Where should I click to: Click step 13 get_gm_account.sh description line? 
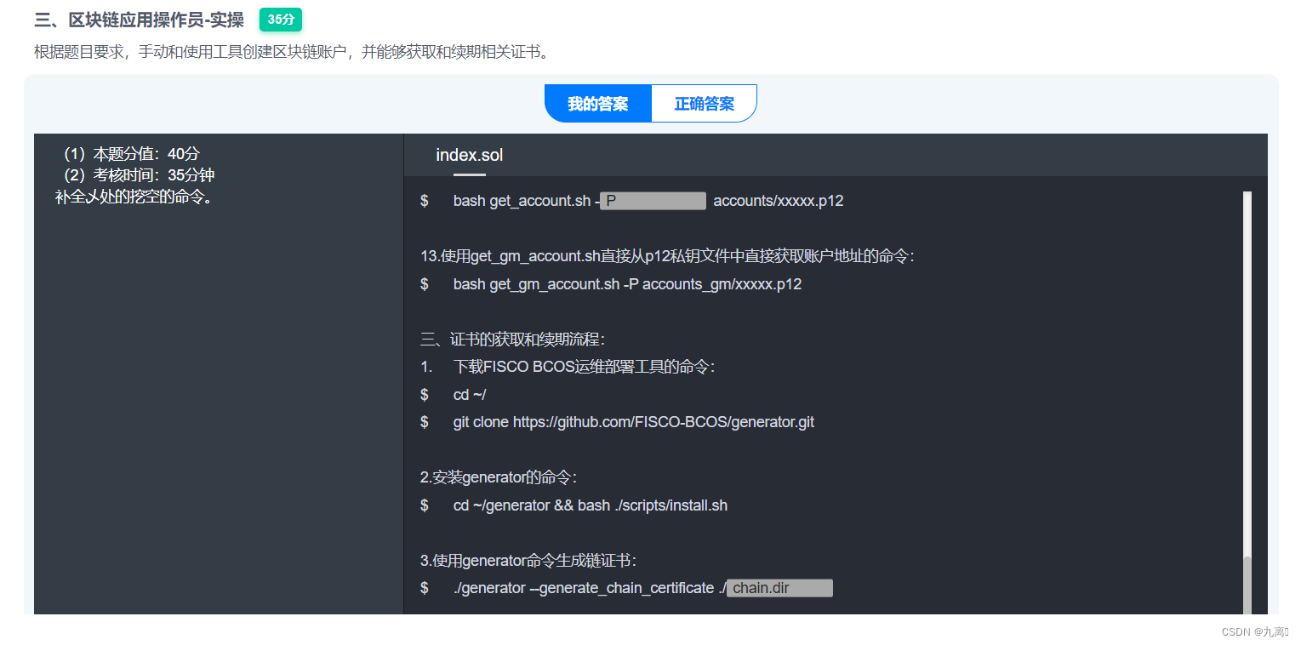point(667,256)
